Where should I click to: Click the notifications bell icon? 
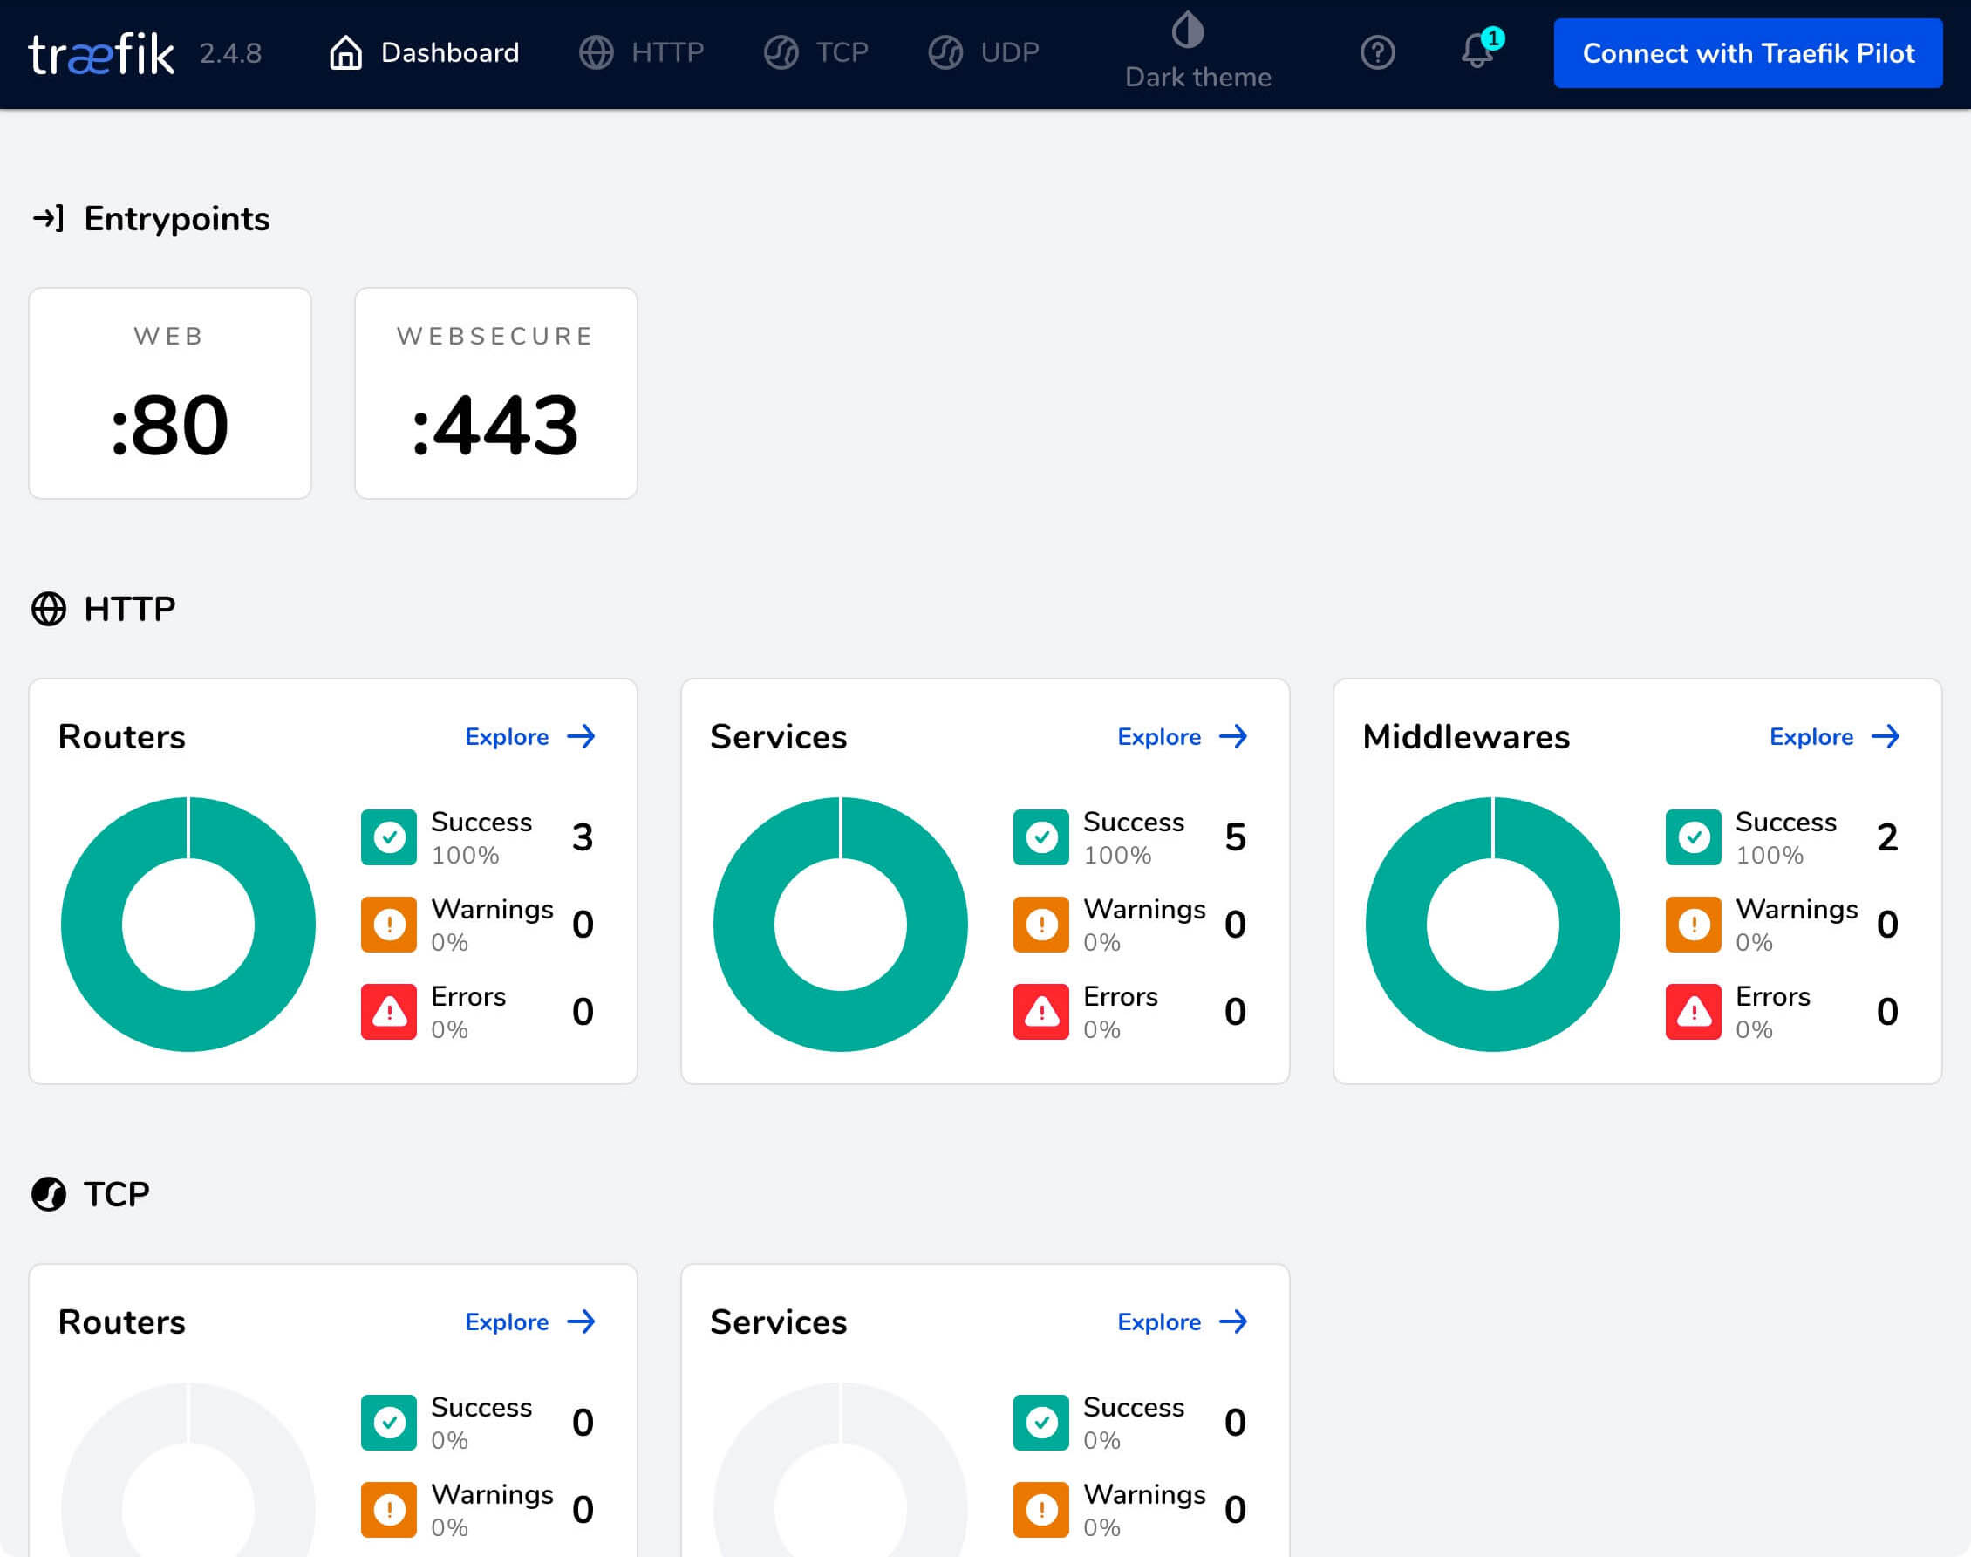pyautogui.click(x=1475, y=51)
